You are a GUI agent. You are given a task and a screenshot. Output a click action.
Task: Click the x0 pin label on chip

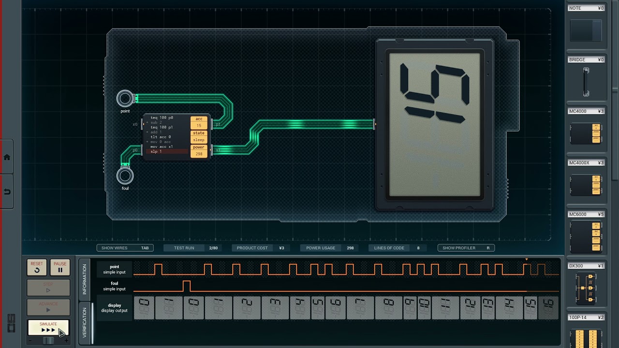[x=135, y=124]
